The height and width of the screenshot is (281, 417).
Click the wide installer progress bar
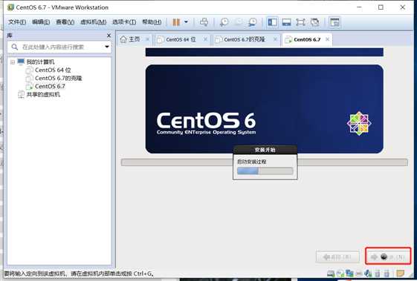point(264,162)
